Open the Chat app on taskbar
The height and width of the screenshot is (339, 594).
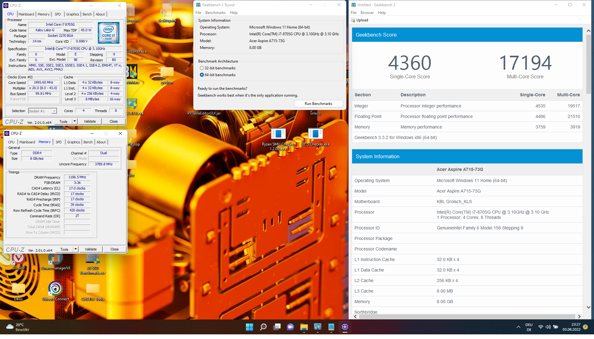point(290,327)
